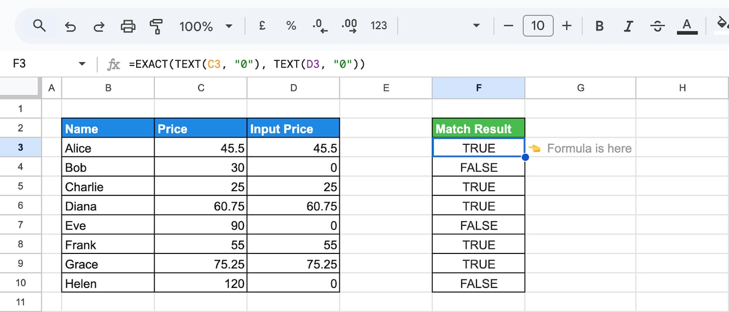Click the print icon

(128, 26)
